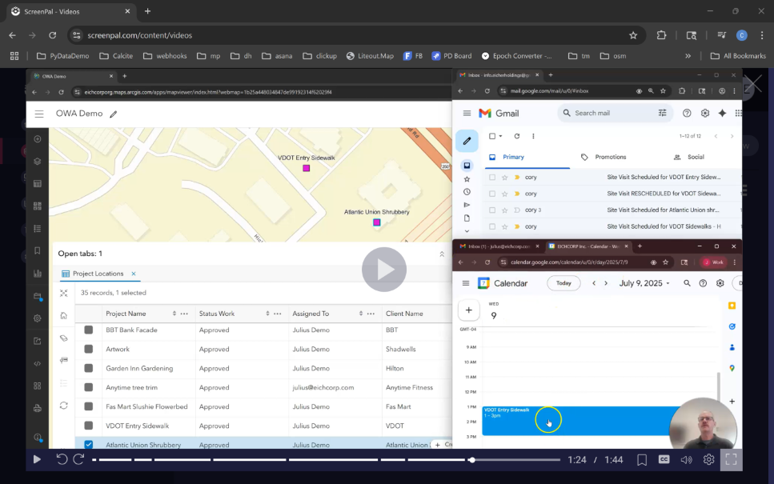Open a new browser tab
Viewport: 774px width, 484px height.
147,11
